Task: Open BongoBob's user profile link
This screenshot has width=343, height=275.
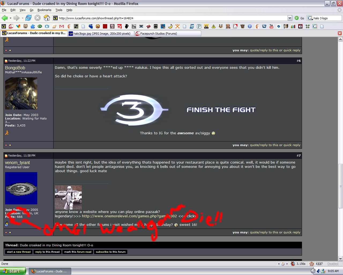Action: (15, 68)
